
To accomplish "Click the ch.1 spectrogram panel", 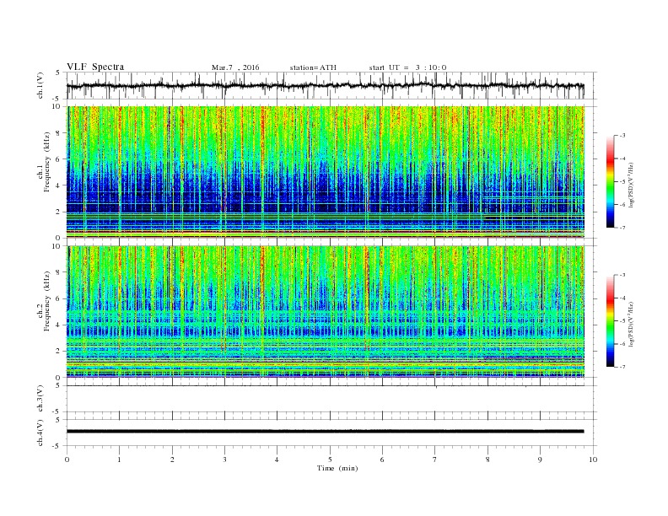I will [326, 171].
